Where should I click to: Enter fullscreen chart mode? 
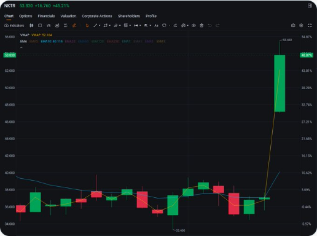coord(310,25)
